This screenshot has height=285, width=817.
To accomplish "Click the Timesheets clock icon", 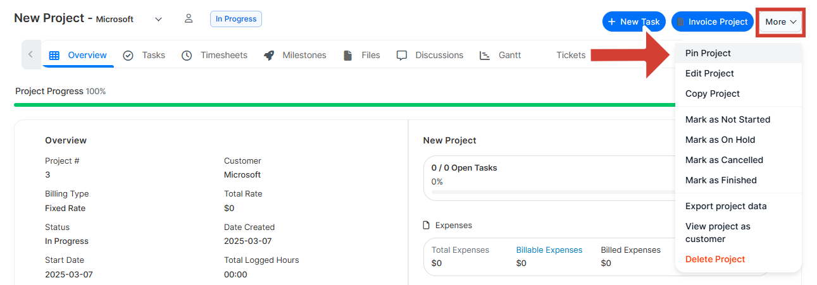I will pos(187,56).
